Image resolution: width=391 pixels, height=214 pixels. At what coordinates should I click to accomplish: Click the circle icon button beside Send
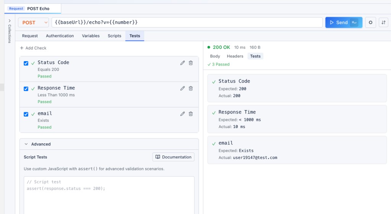point(370,23)
